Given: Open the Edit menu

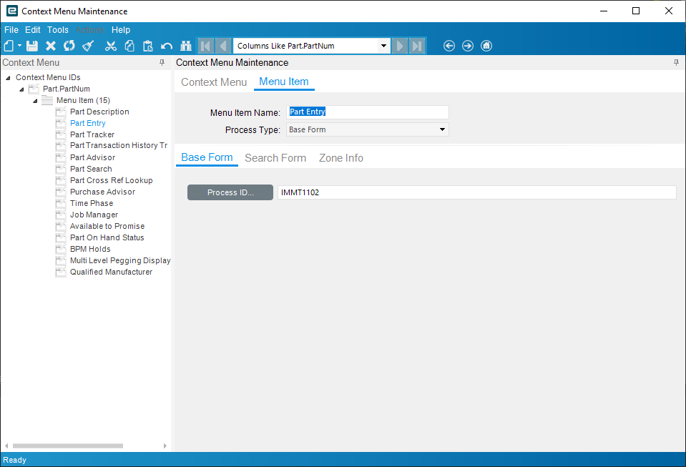Looking at the screenshot, I should tap(32, 30).
